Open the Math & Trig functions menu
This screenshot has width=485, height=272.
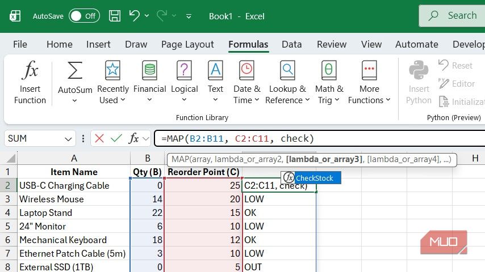coord(329,82)
